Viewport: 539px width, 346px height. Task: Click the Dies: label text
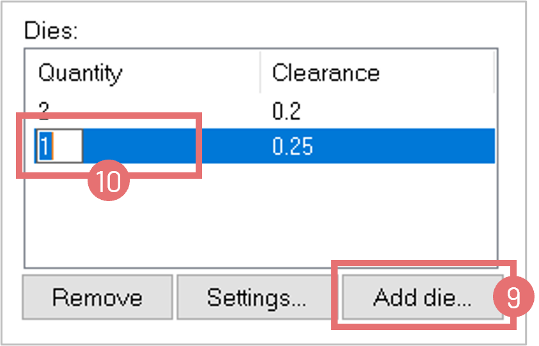click(x=51, y=31)
